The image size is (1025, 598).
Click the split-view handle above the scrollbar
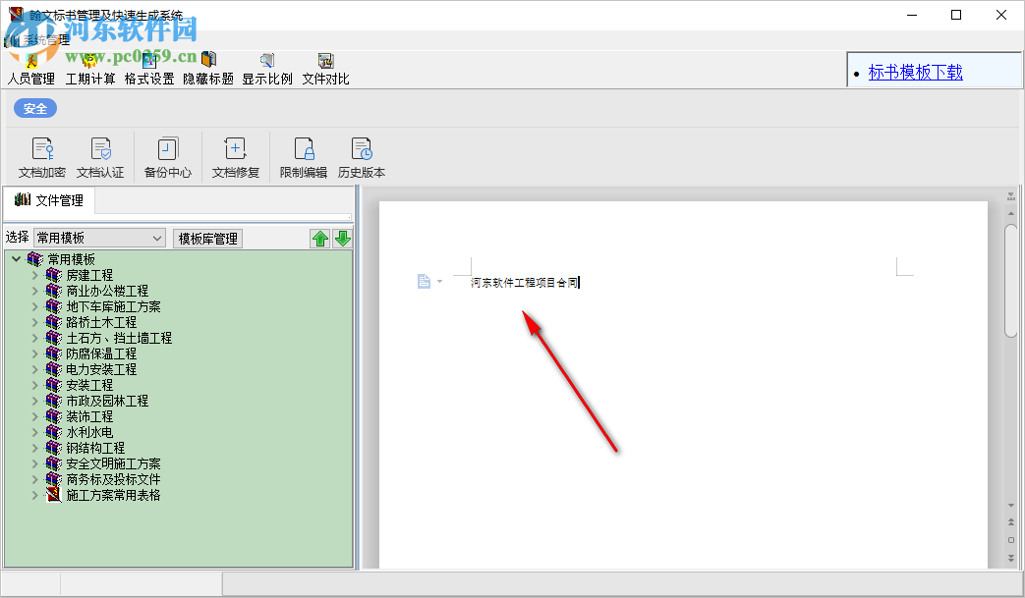pos(1011,195)
